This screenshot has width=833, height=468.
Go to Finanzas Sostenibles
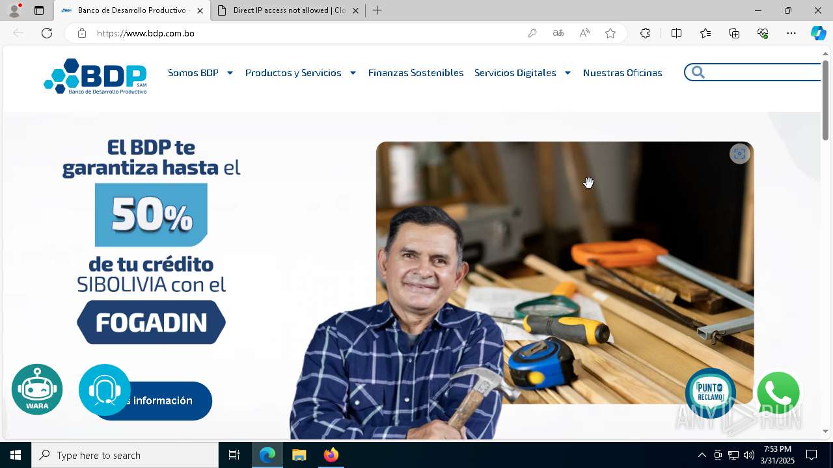point(416,73)
